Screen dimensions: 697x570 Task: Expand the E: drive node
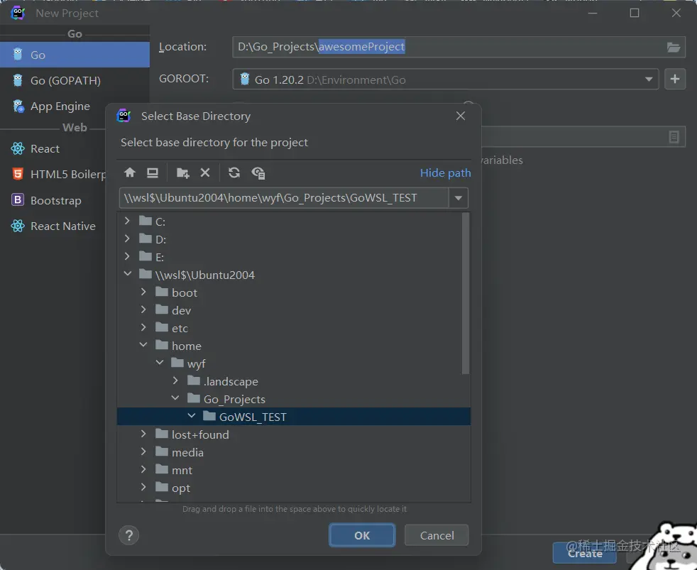[x=127, y=256]
